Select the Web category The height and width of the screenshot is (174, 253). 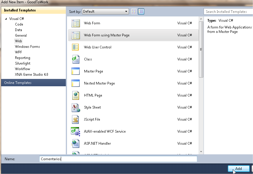click(x=19, y=41)
